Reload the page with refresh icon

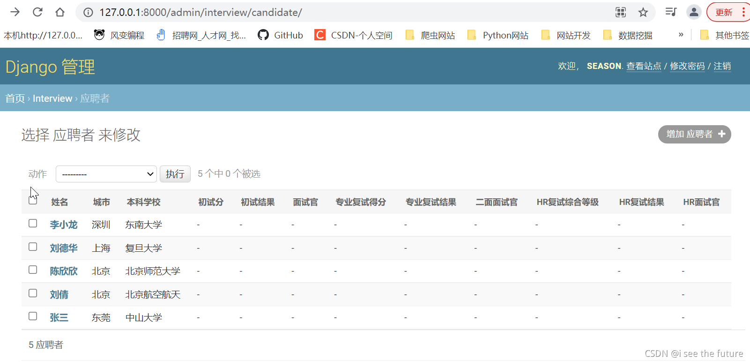(37, 12)
